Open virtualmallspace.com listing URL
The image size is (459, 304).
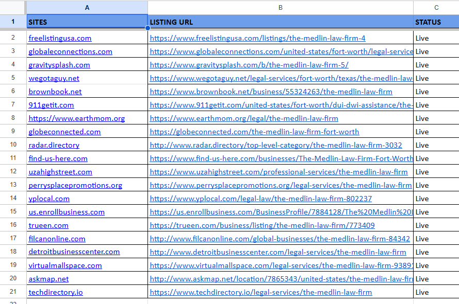point(281,266)
